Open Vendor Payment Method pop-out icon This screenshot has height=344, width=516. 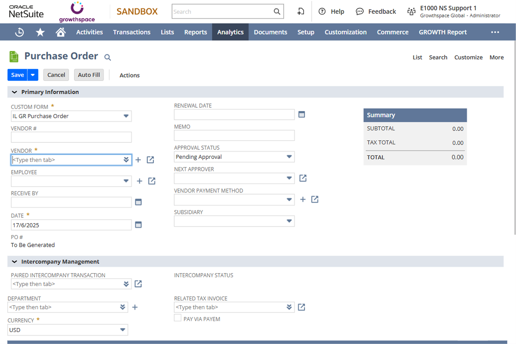pyautogui.click(x=315, y=199)
